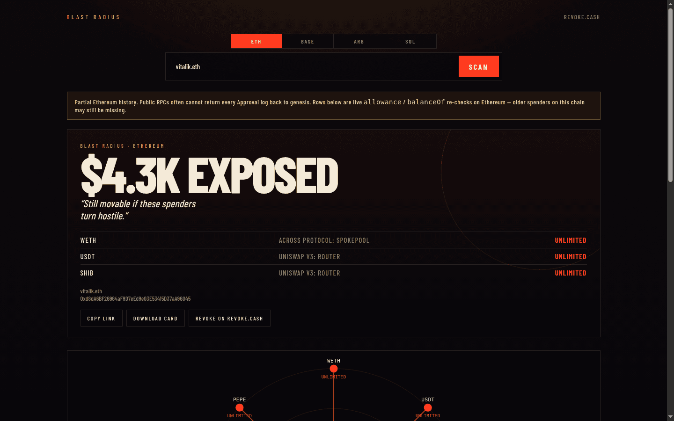Click the scrollbar up arrow
This screenshot has width=674, height=421.
point(670,3)
